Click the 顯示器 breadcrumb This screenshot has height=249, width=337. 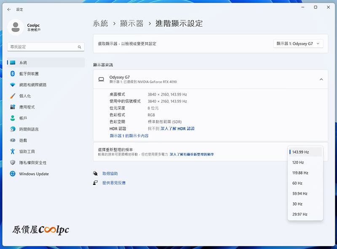coord(132,24)
